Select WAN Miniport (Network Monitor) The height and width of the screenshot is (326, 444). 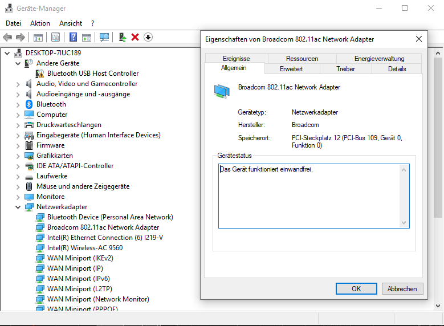(98, 299)
